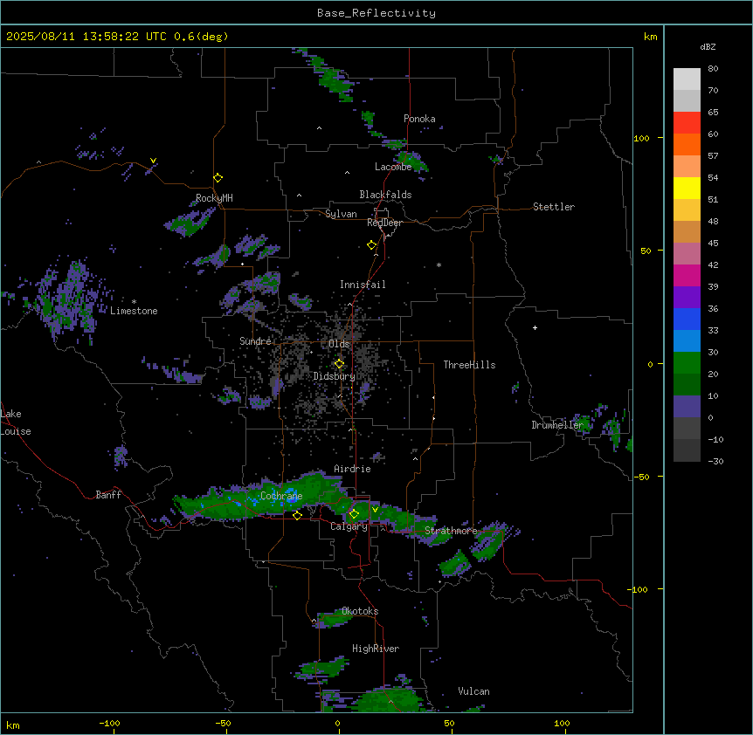The height and width of the screenshot is (735, 753).
Task: Click the Innisfail label
Action: (363, 285)
